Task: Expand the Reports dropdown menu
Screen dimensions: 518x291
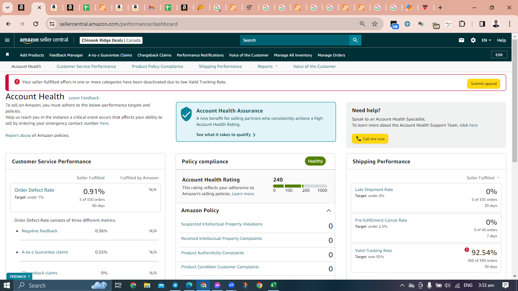Action: click(268, 66)
